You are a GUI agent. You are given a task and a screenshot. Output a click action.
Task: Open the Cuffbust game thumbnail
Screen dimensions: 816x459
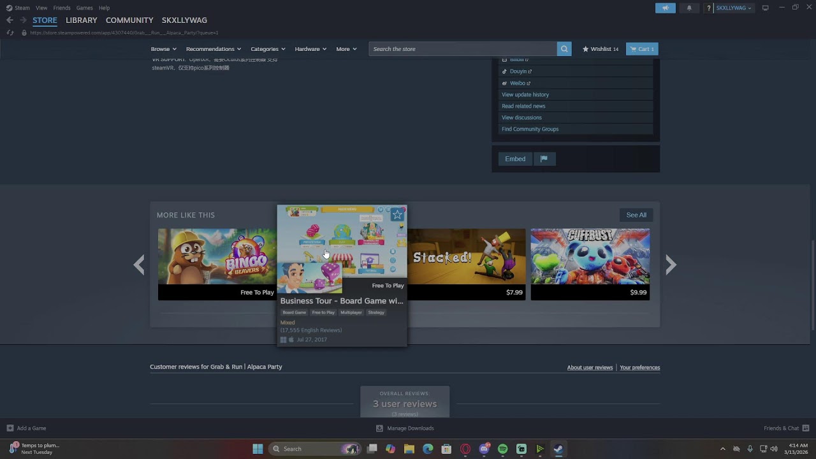(590, 257)
